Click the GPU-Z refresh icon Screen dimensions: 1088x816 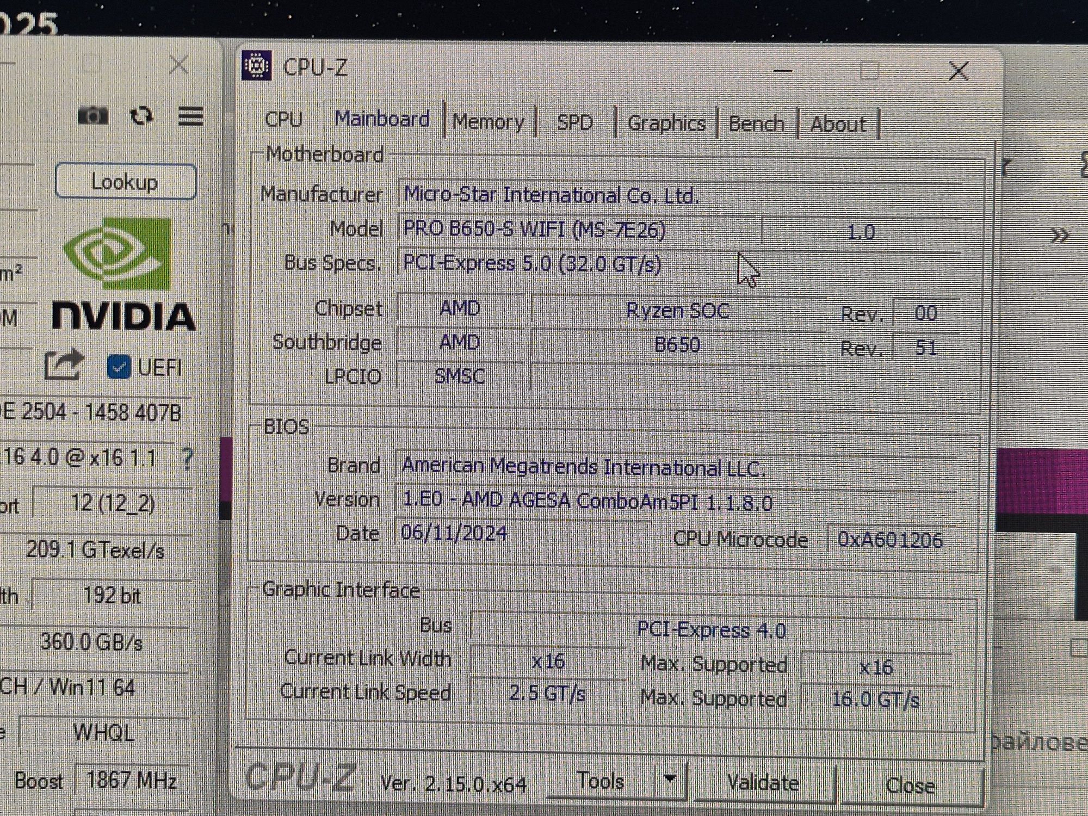point(141,116)
